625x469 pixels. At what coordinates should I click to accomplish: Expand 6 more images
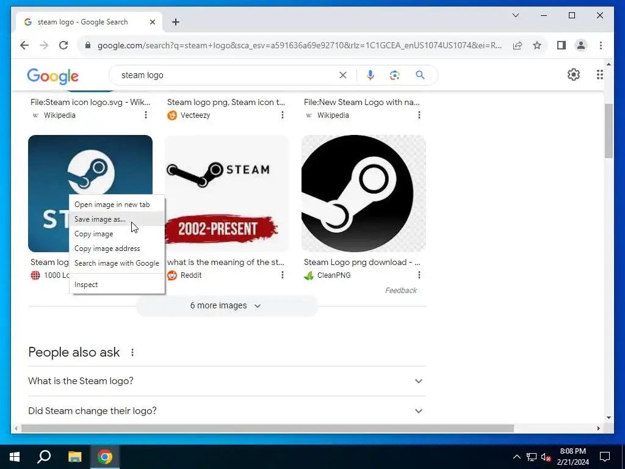click(226, 306)
